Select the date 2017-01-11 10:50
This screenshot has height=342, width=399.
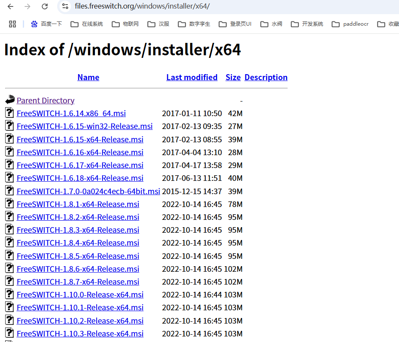[x=192, y=114]
